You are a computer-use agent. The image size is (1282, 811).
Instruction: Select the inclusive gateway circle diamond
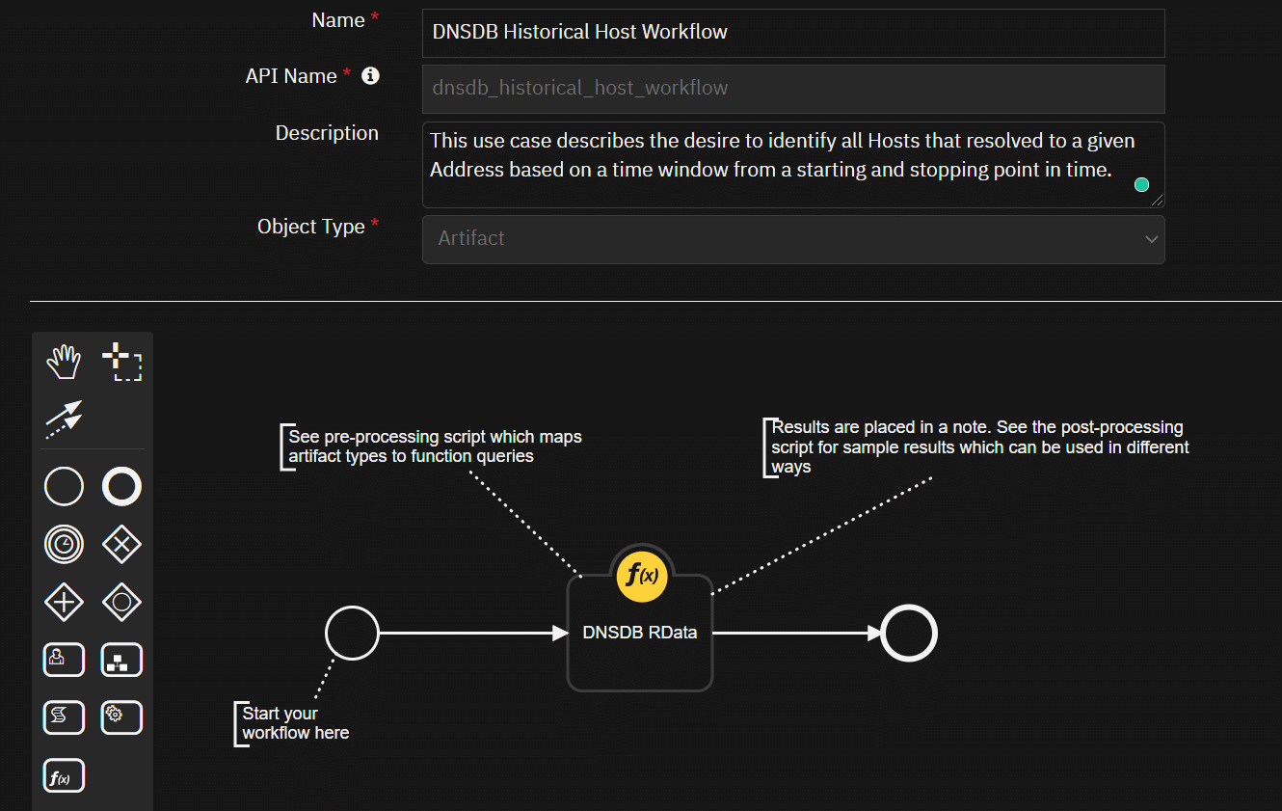click(121, 603)
